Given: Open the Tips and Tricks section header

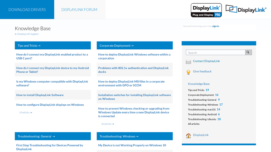Looking at the screenshot, I should [53, 46].
